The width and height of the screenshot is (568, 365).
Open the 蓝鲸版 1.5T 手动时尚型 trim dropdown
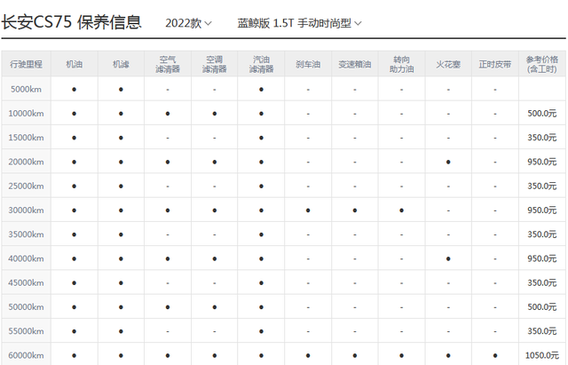pyautogui.click(x=300, y=23)
